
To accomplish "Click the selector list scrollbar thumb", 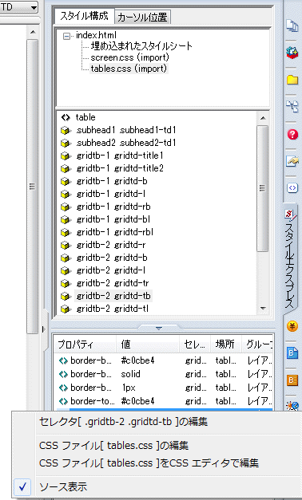I will coord(263,188).
